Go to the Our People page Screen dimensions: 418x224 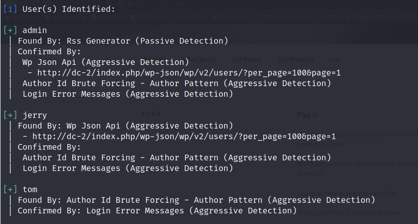coord(247,60)
